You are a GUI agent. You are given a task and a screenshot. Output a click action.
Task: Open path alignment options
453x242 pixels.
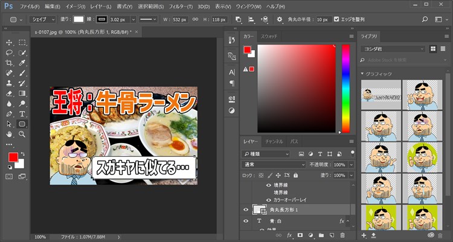click(251, 19)
